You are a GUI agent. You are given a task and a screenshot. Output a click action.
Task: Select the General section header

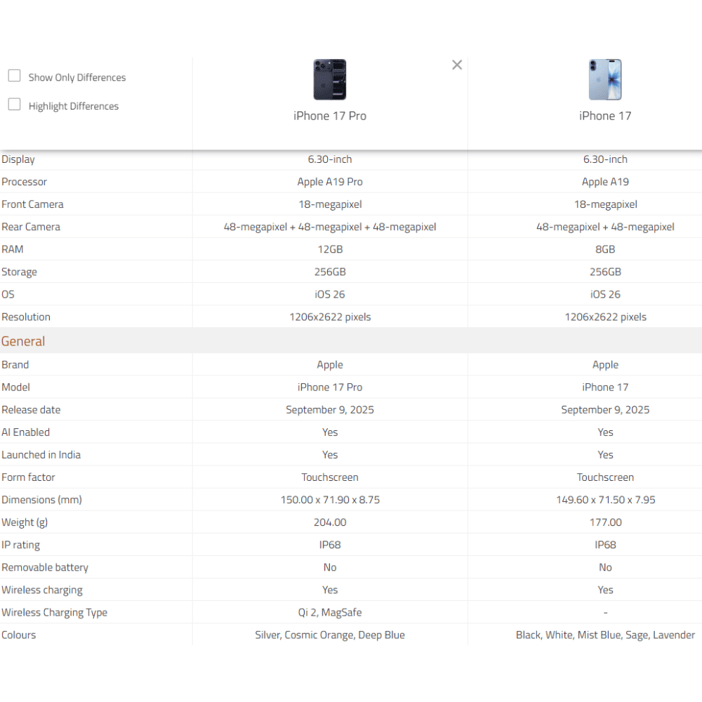click(x=23, y=340)
